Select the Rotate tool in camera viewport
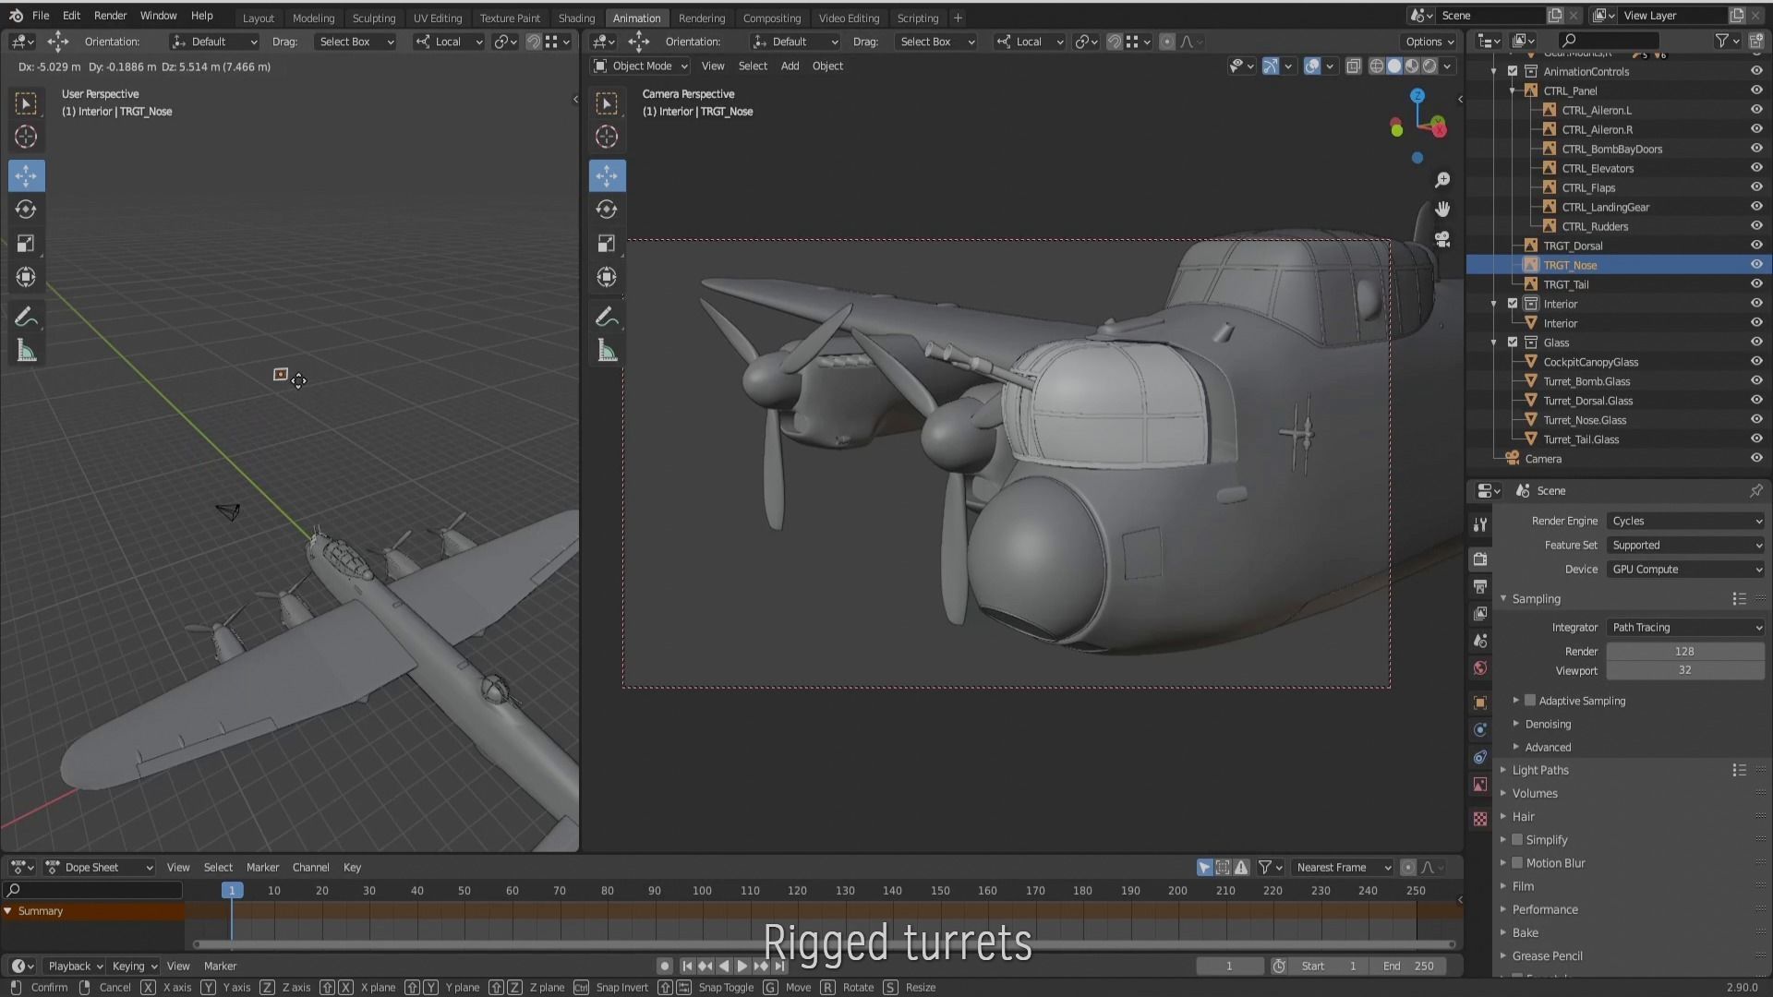 (x=607, y=210)
